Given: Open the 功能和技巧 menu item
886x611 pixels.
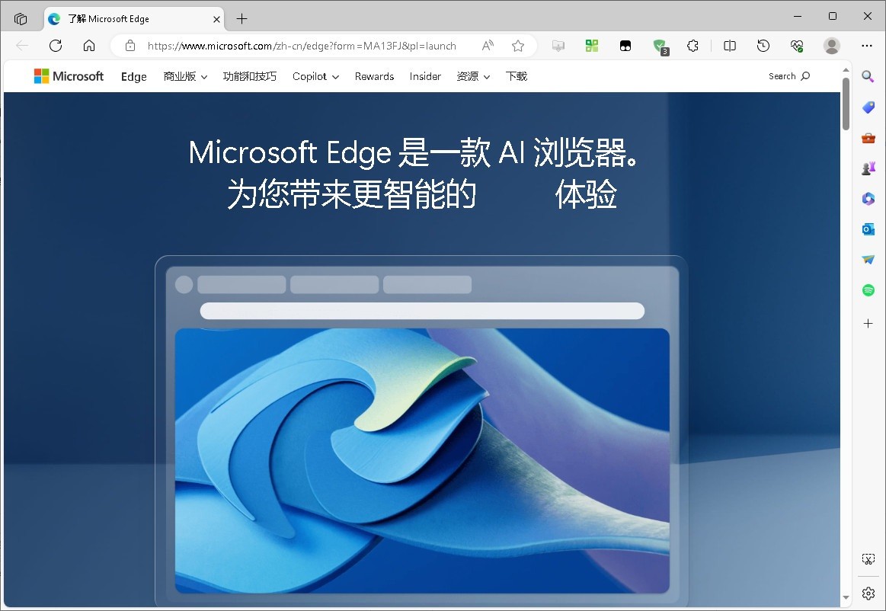Looking at the screenshot, I should pyautogui.click(x=250, y=76).
